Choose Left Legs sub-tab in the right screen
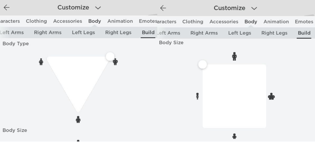This screenshot has height=142, width=315. (240, 33)
